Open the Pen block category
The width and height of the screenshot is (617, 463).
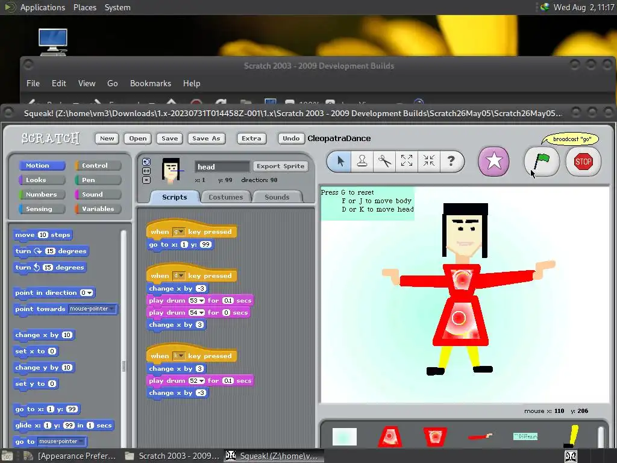tap(98, 180)
